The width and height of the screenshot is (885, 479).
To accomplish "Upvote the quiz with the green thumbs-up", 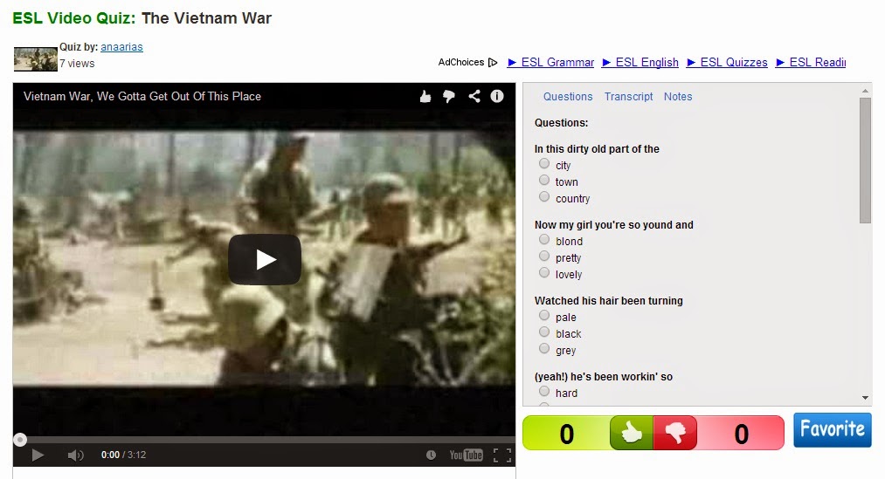I will (632, 433).
